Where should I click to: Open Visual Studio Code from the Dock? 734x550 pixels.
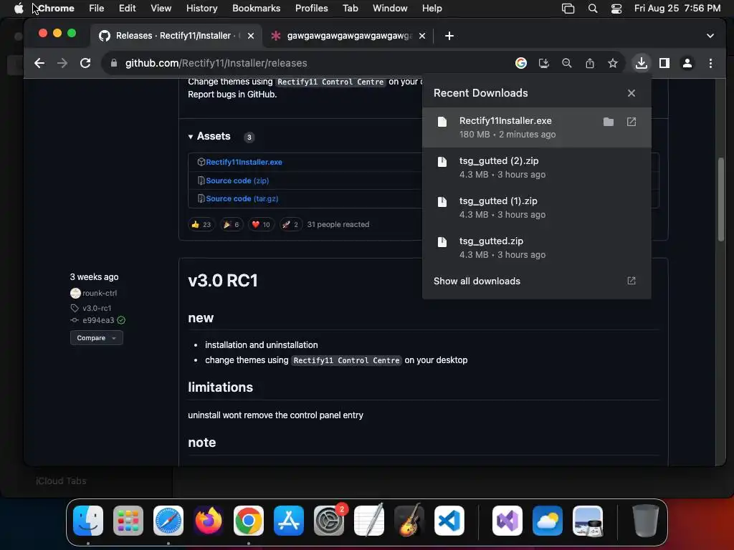449,521
